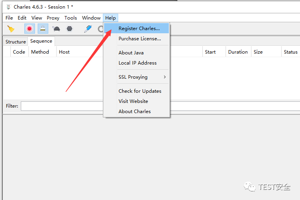Focus the Filter input field
The image size is (300, 200).
160,106
